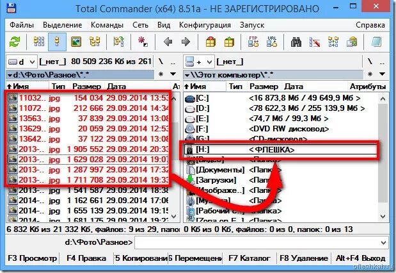The height and width of the screenshot is (273, 396).
Task: Open the FTP connect icon
Action: [253, 42]
